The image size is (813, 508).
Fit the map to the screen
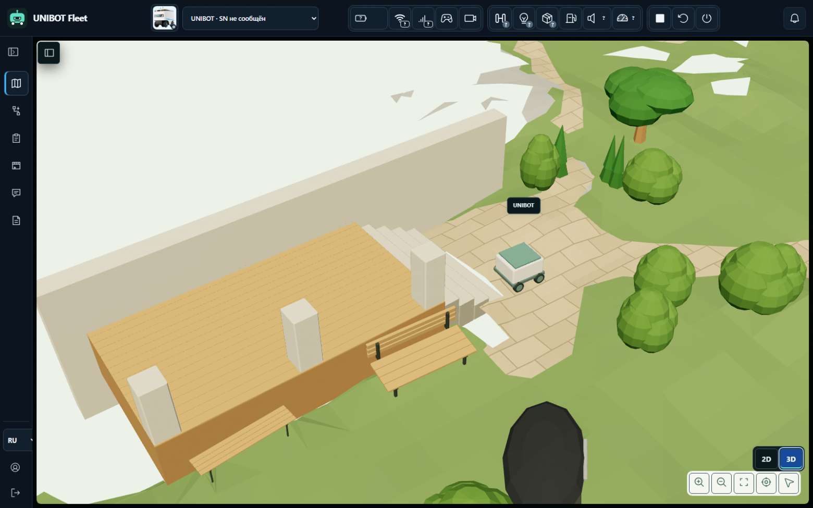(744, 482)
